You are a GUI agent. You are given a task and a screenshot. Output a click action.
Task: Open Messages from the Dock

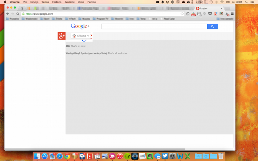[158, 156]
